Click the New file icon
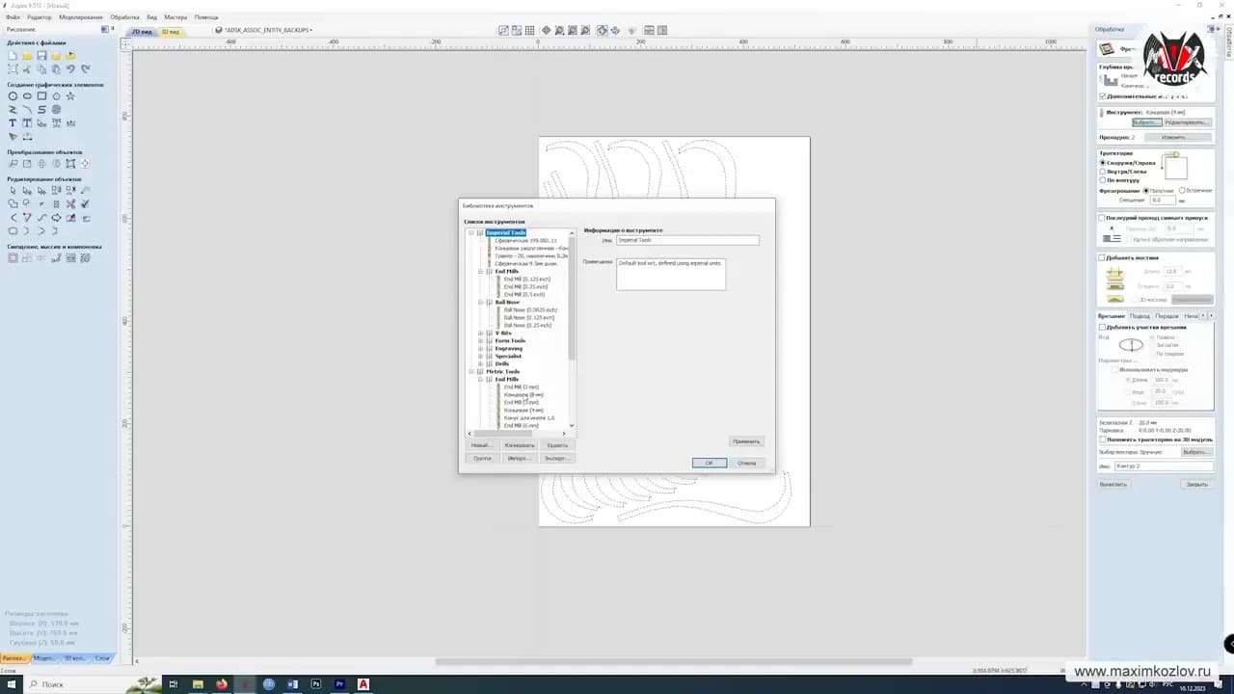Screen dimensions: 1234x694 (13, 56)
